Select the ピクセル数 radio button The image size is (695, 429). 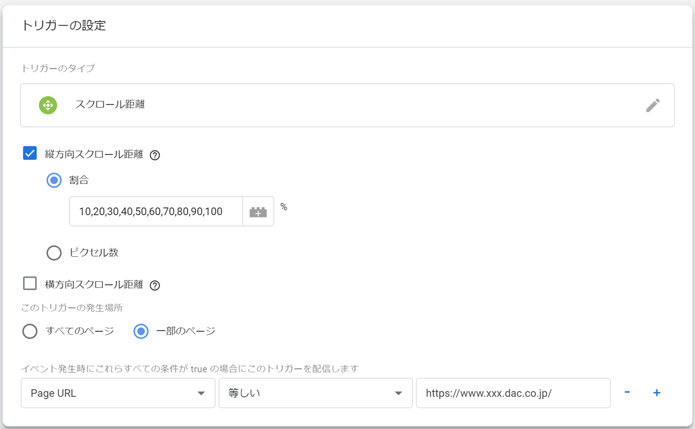pos(54,253)
